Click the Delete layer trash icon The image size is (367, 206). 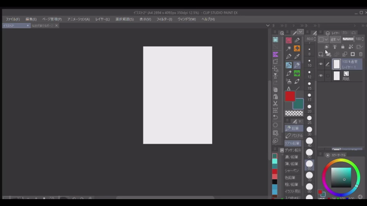361,54
